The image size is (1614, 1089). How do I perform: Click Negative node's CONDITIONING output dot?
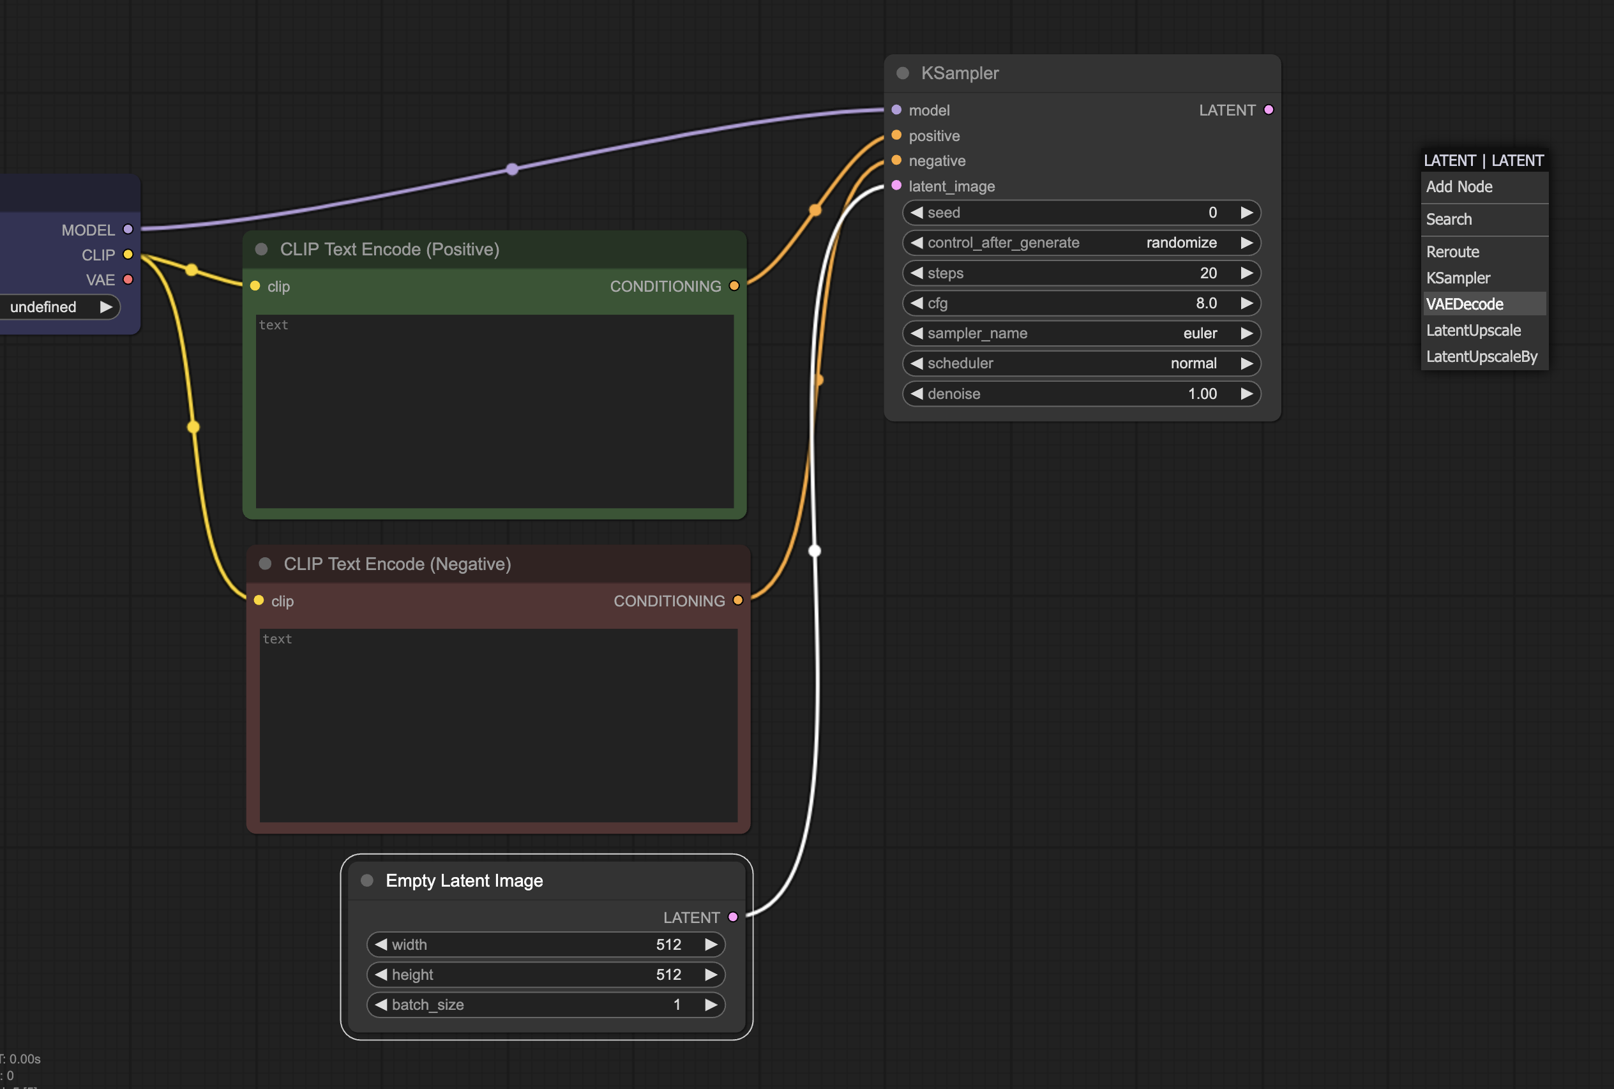[737, 600]
